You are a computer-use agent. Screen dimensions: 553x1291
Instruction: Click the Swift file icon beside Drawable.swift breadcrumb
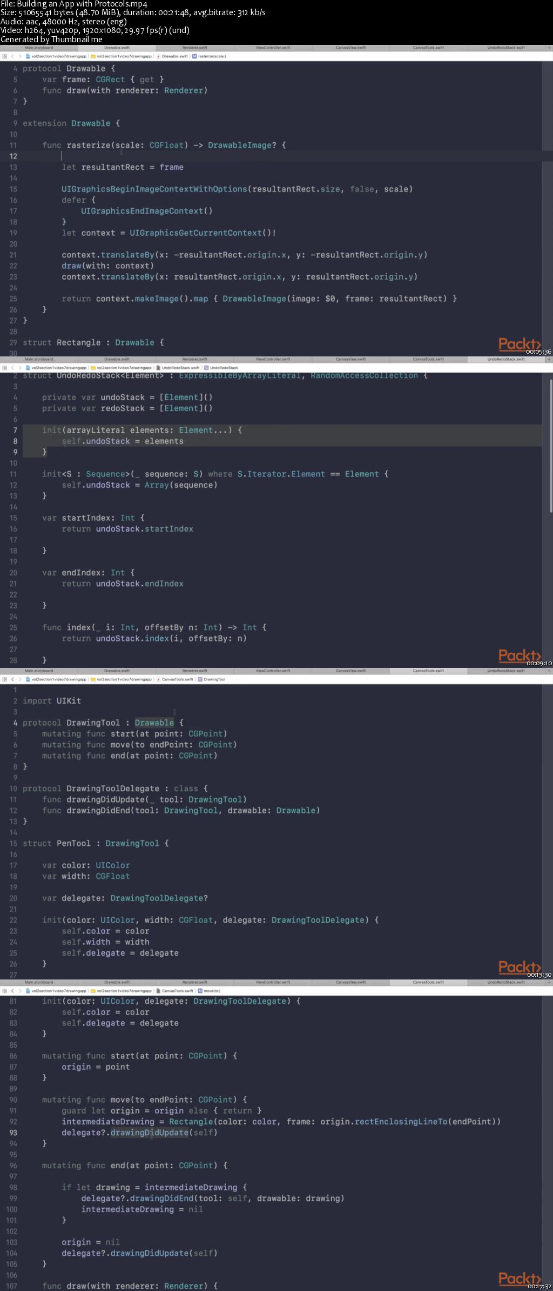159,56
